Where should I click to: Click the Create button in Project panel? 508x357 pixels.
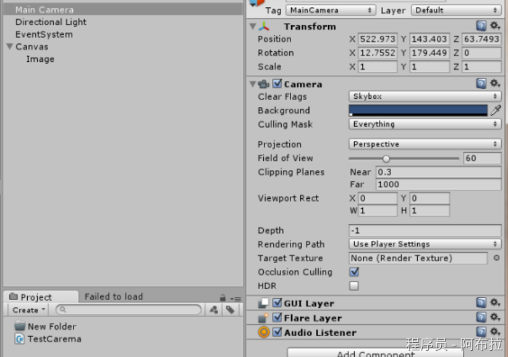click(28, 310)
